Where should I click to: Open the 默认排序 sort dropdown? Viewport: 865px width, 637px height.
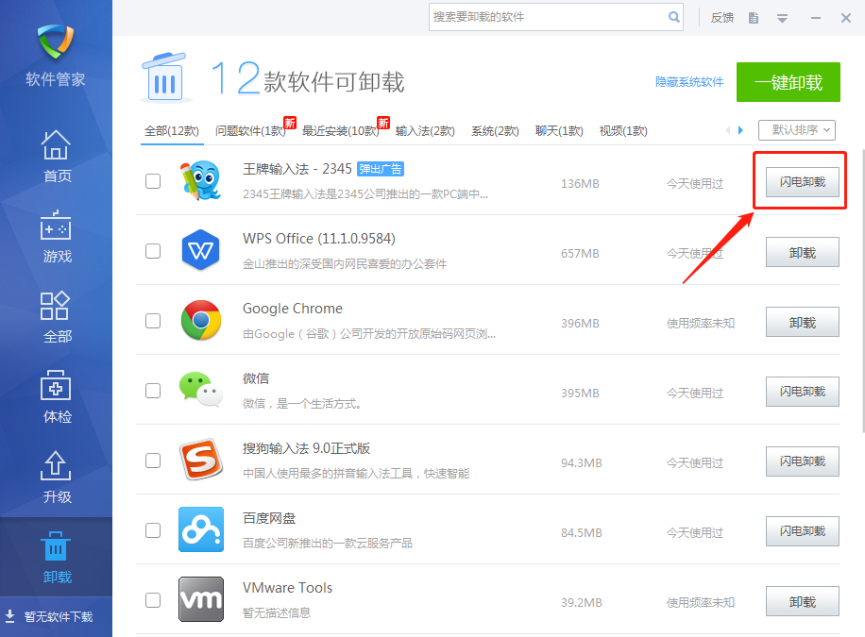tap(796, 129)
